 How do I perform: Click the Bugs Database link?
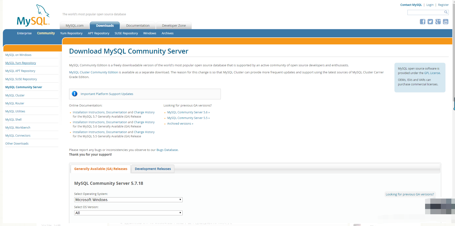tap(167, 150)
